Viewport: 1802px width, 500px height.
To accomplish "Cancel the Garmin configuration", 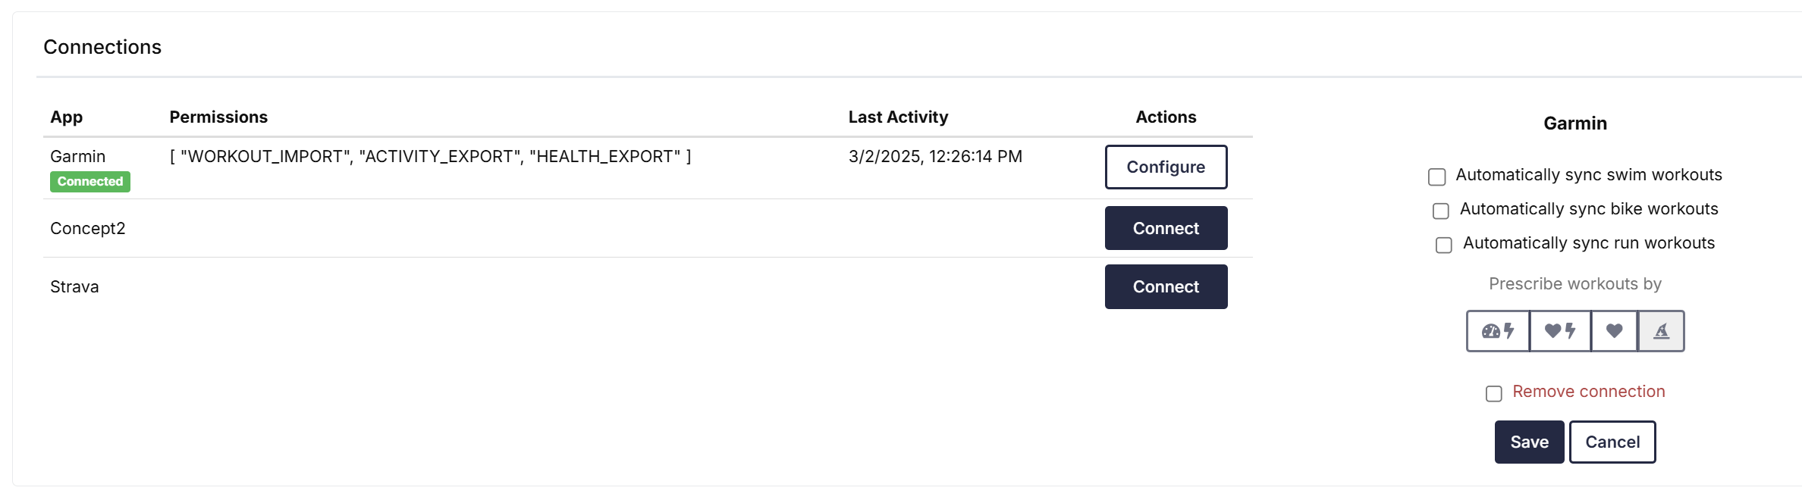I will click(x=1612, y=442).
